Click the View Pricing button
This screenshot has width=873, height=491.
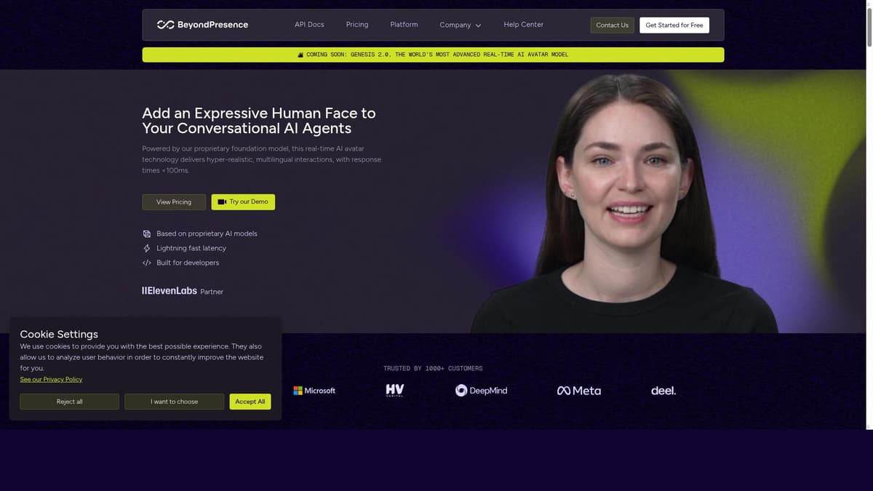(x=173, y=201)
